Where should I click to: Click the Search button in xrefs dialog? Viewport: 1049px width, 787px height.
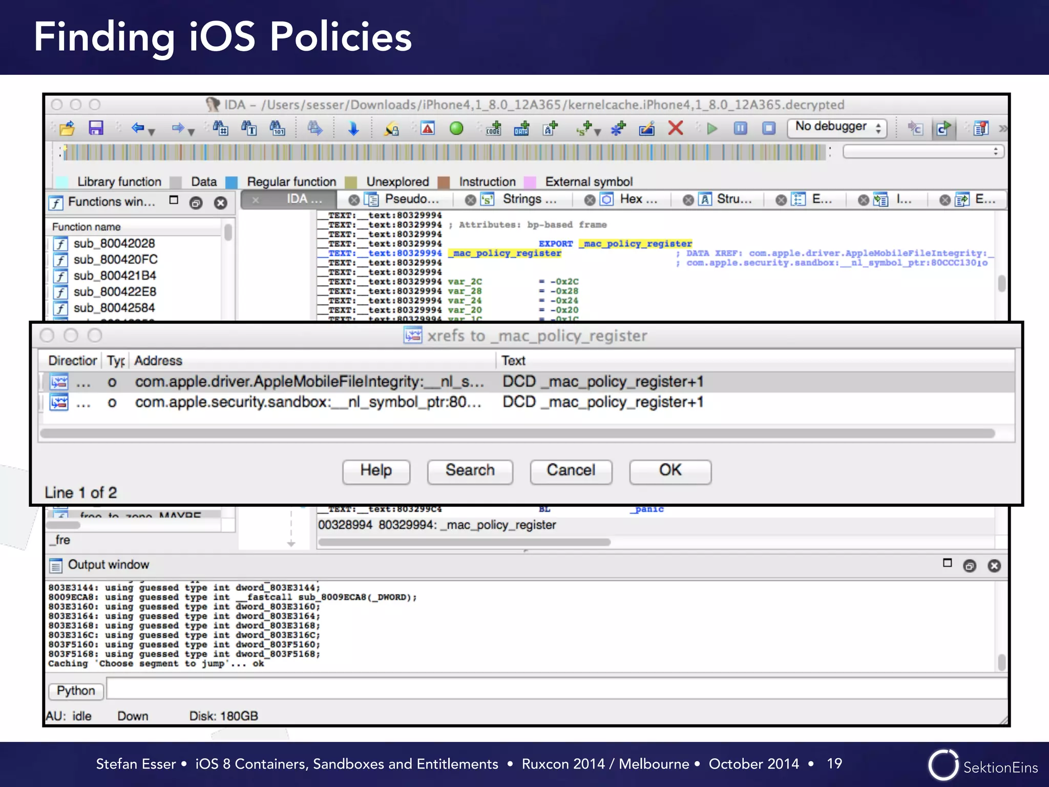pyautogui.click(x=470, y=471)
